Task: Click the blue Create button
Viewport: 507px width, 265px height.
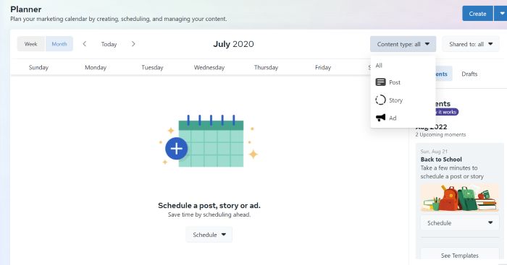Action: pos(477,14)
